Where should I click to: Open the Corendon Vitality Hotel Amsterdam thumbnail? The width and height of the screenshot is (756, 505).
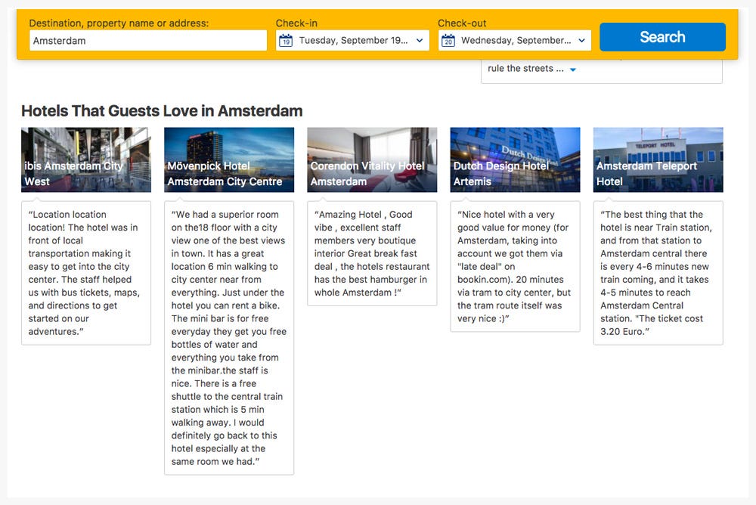coord(372,160)
